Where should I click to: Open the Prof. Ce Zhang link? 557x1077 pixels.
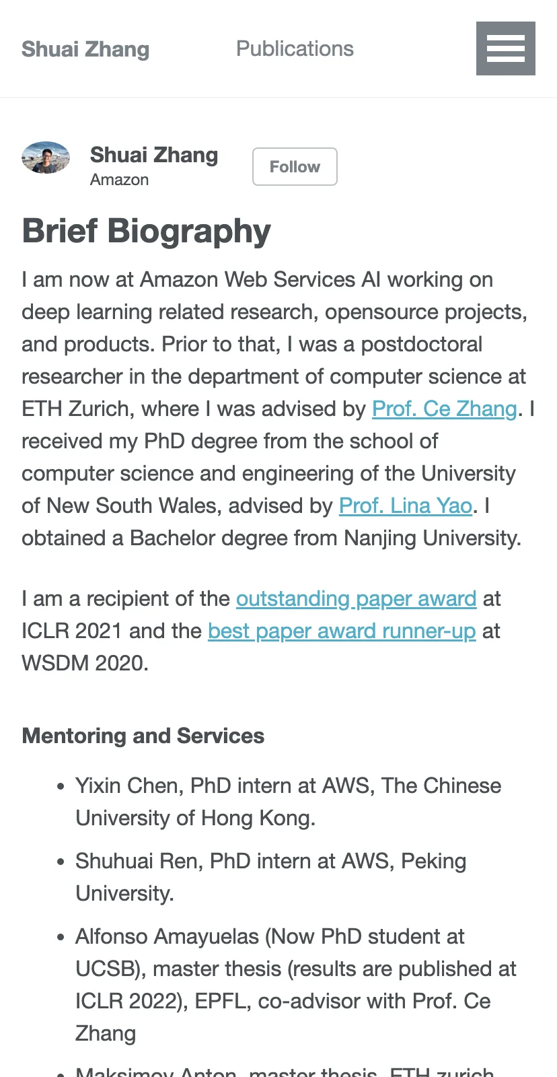pos(445,409)
